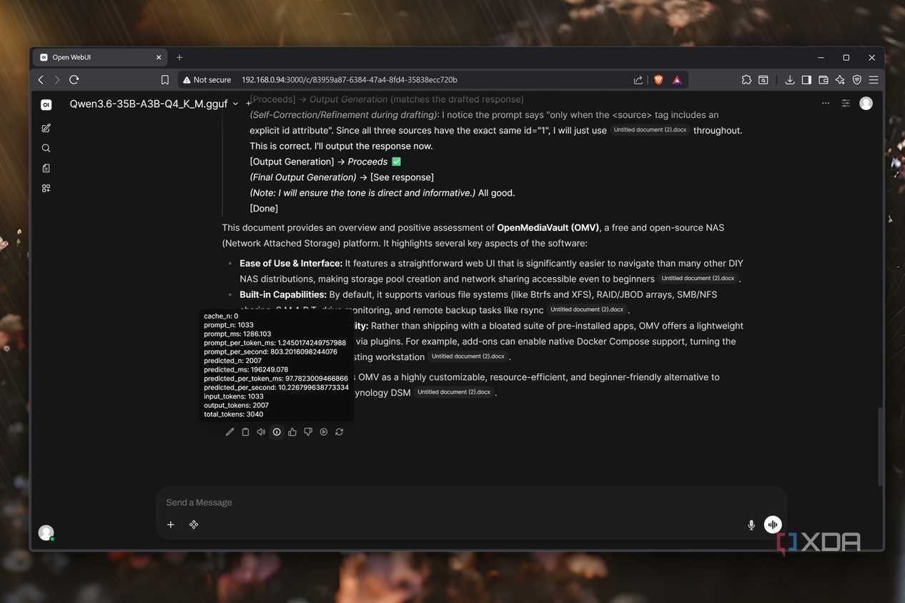Screen dimensions: 905x603
Task: Toggle the browser sidebar panel
Action: [x=806, y=80]
